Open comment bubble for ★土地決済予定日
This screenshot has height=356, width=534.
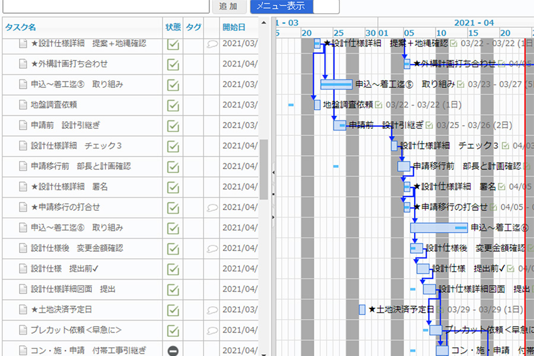pos(212,310)
